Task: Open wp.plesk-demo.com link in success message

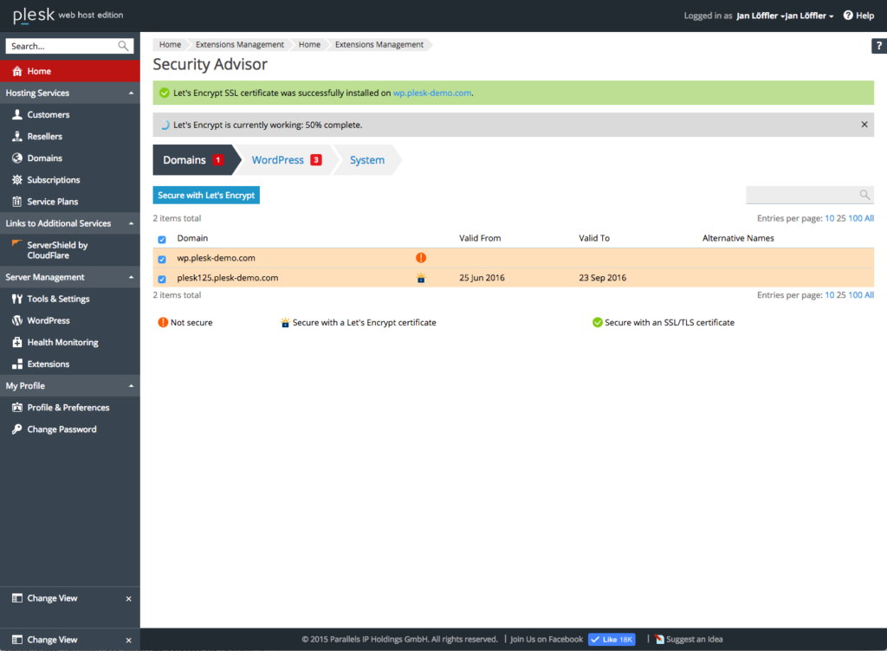Action: point(432,93)
